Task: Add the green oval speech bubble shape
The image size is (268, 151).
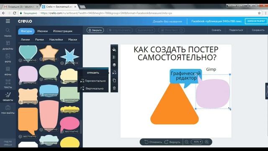Action: click(x=49, y=73)
